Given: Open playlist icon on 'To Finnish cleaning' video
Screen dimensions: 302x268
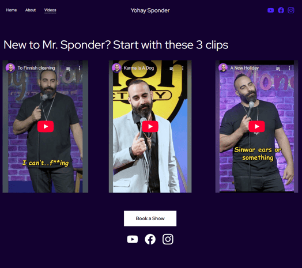Looking at the screenshot, I should tap(68, 68).
